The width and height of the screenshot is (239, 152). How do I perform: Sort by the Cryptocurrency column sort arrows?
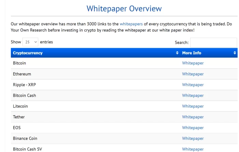click(177, 53)
